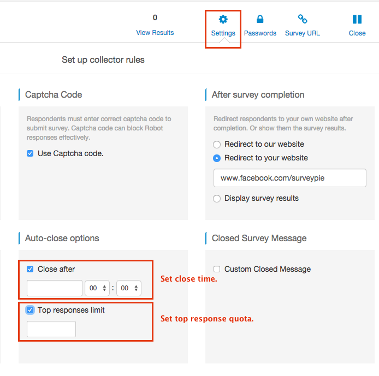This screenshot has height=376, width=379.
Task: Select Redirect to our website option
Action: pyautogui.click(x=217, y=145)
